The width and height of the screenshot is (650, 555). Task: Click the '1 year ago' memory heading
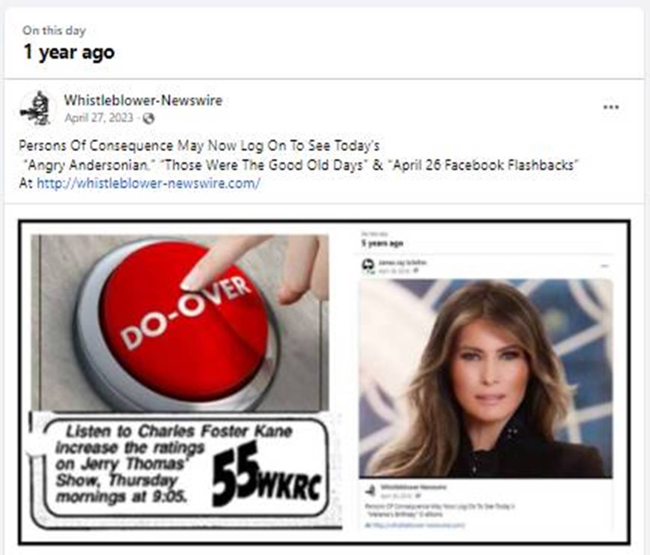pos(69,52)
